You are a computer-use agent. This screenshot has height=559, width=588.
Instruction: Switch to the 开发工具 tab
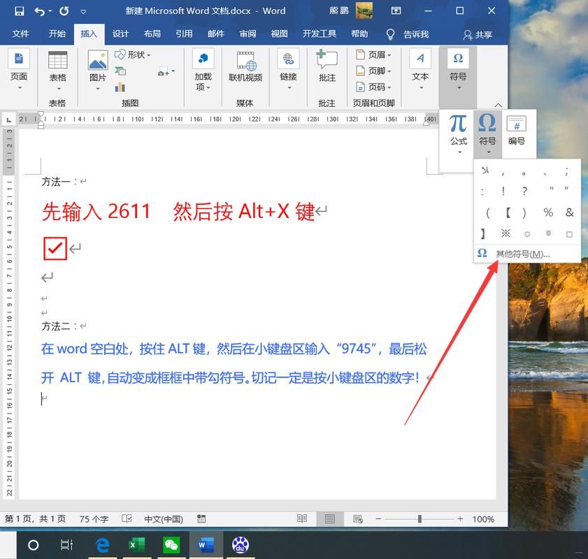(320, 34)
